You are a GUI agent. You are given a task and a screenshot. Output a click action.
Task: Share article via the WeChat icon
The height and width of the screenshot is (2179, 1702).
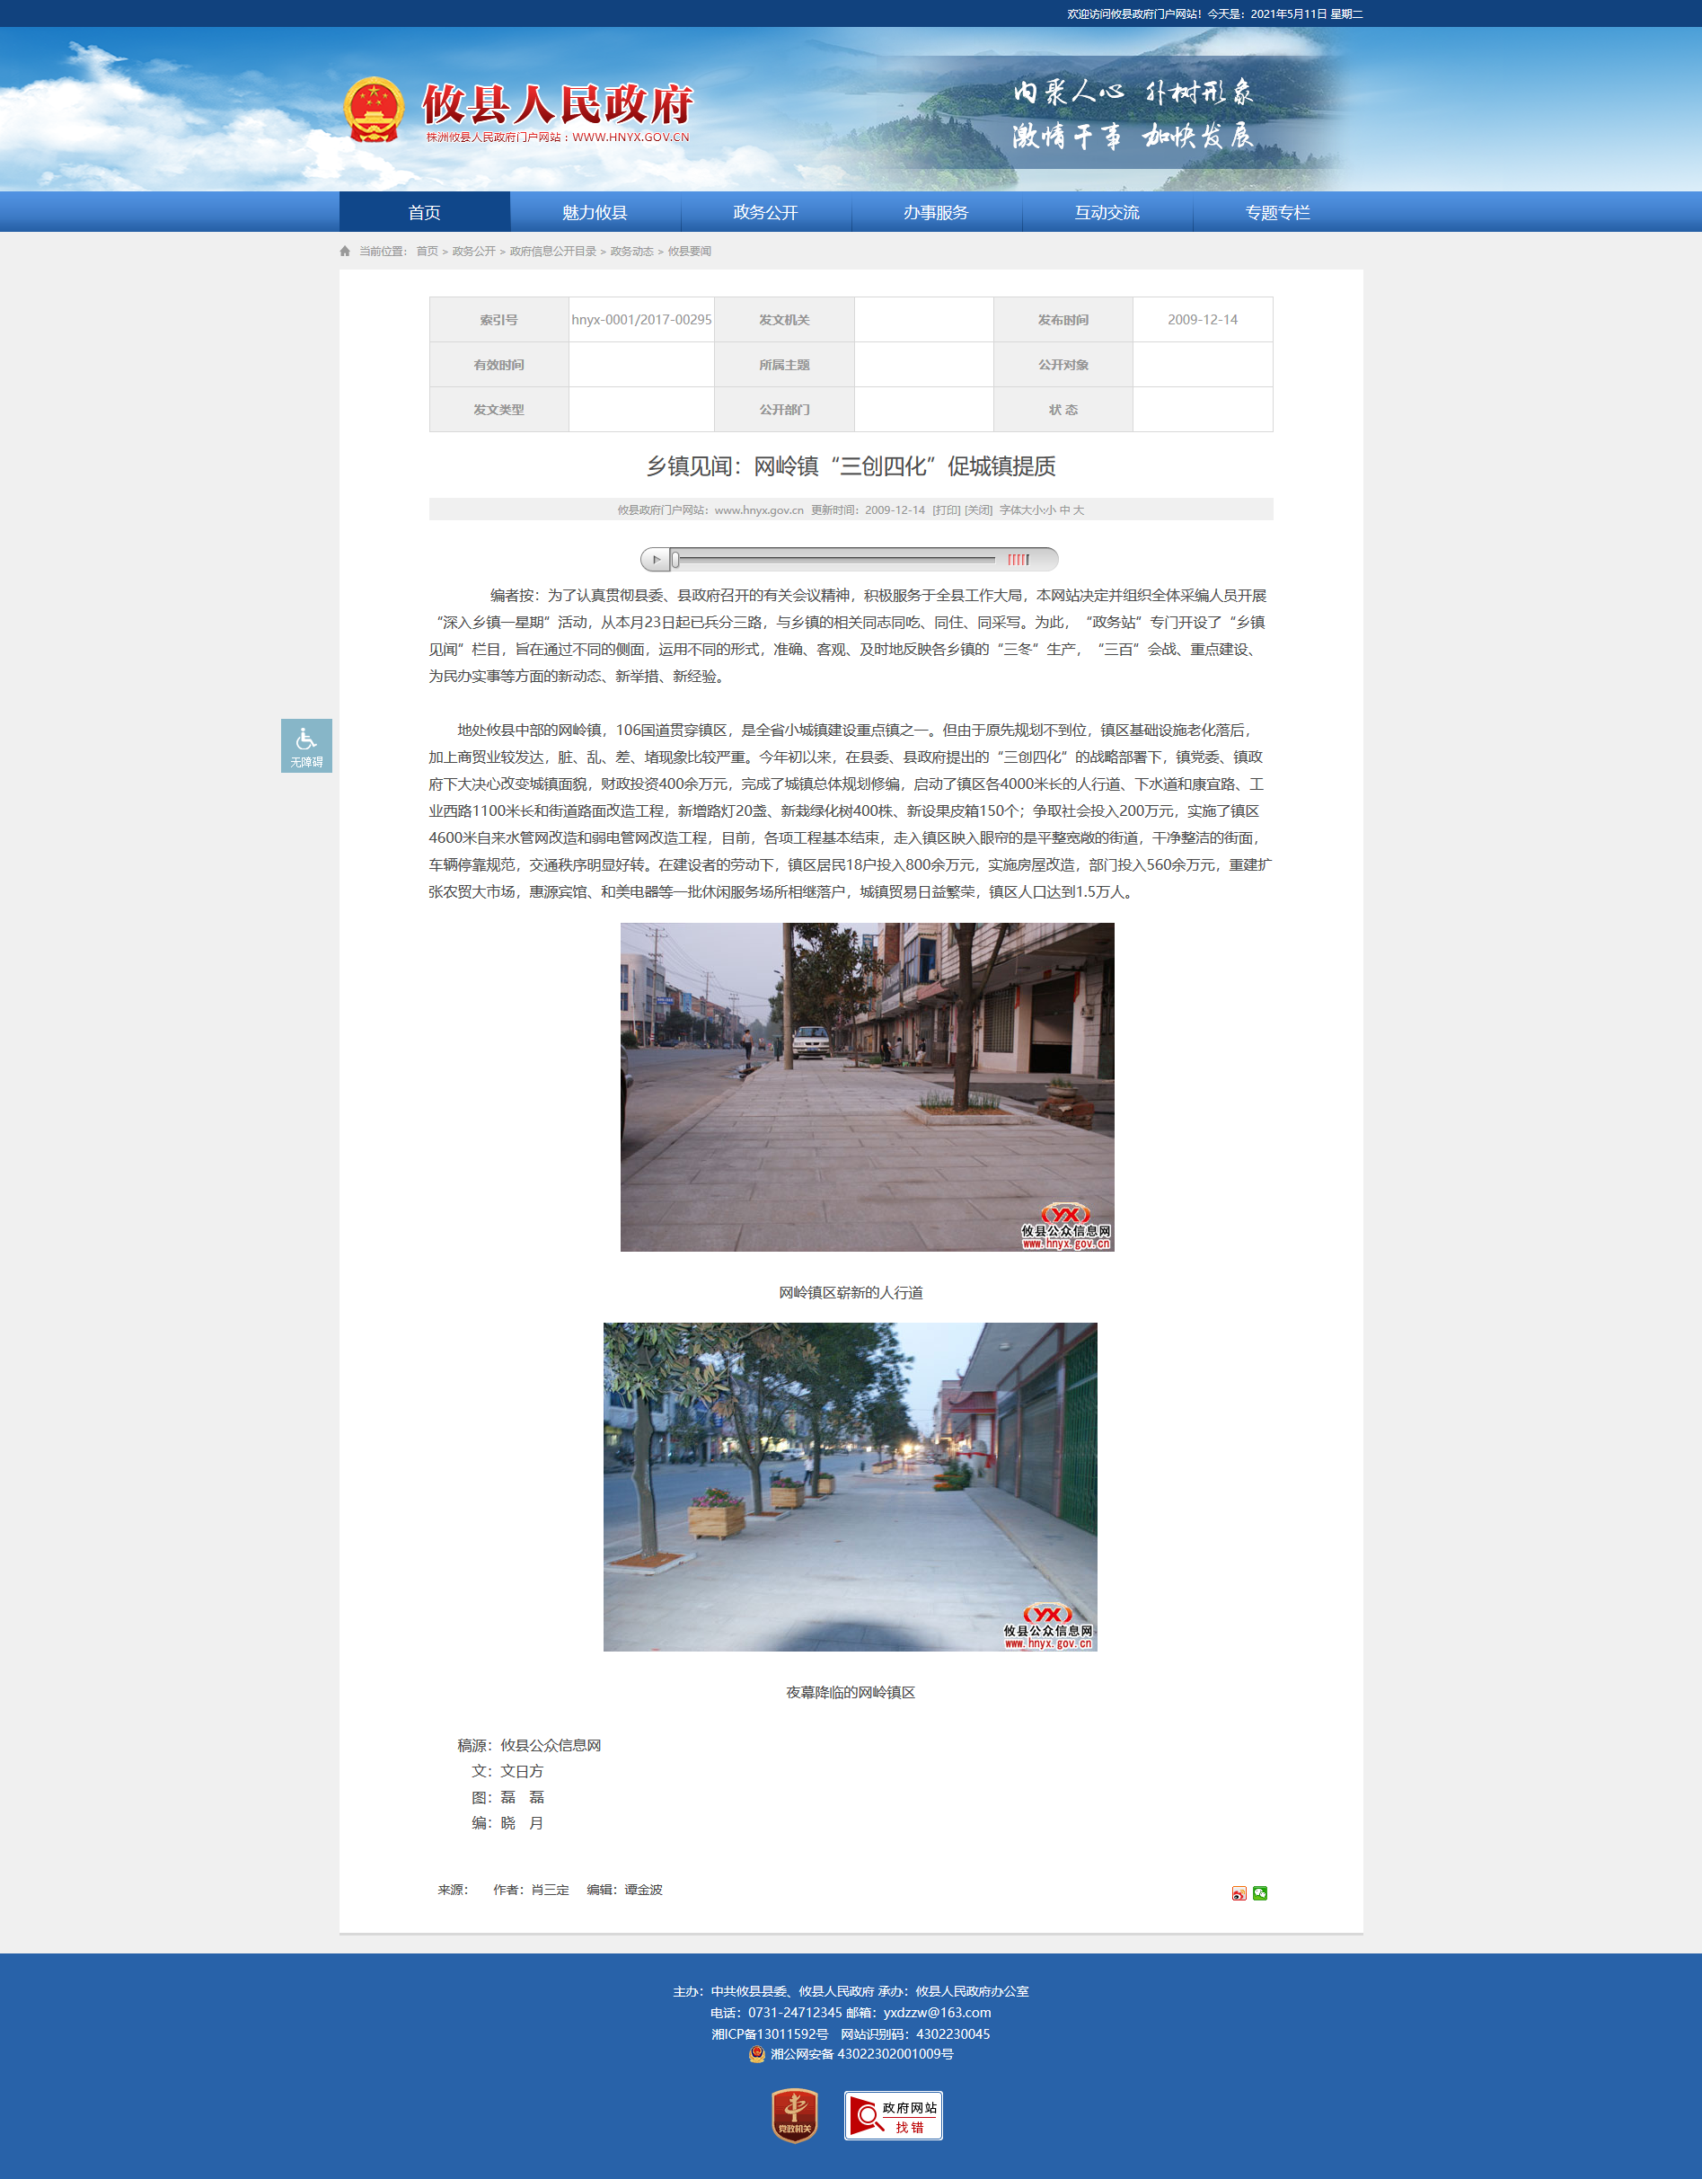click(x=1260, y=1892)
